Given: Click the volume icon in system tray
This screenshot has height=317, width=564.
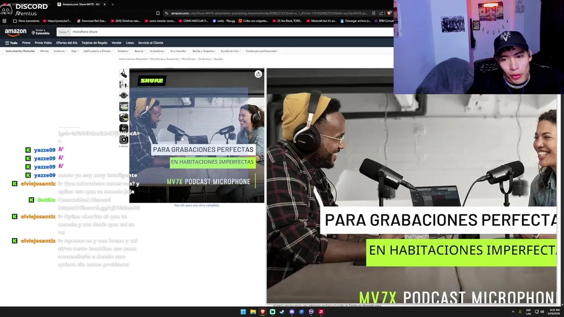Looking at the screenshot, I should [x=543, y=312].
